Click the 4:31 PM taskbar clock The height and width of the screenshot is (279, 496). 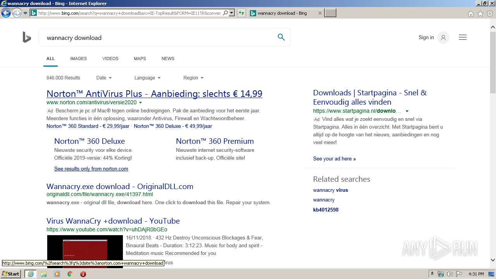(x=476, y=274)
